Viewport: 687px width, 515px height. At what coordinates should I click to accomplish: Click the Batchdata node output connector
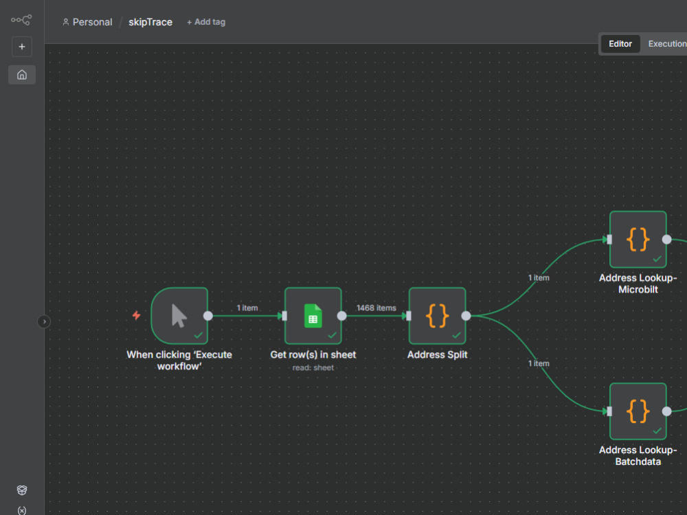click(667, 411)
